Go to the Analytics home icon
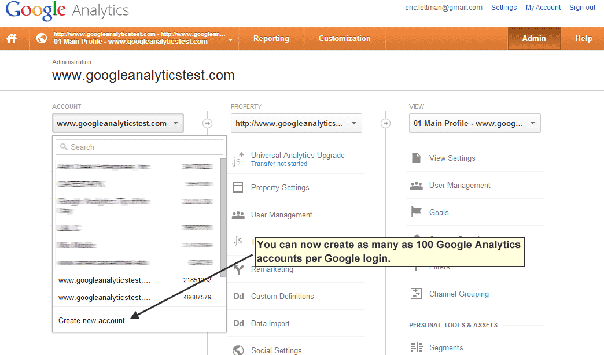Viewport: 604px width, 355px height. [x=12, y=38]
